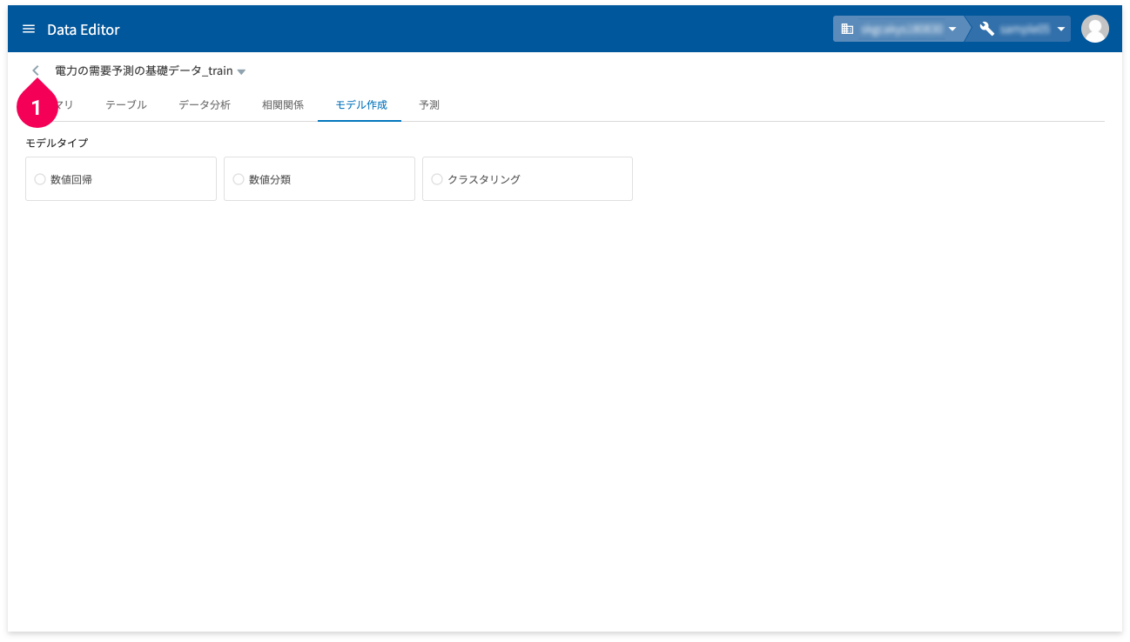Viewport: 1130px width, 642px height.
Task: Go back using the left chevron arrow
Action: tap(36, 70)
